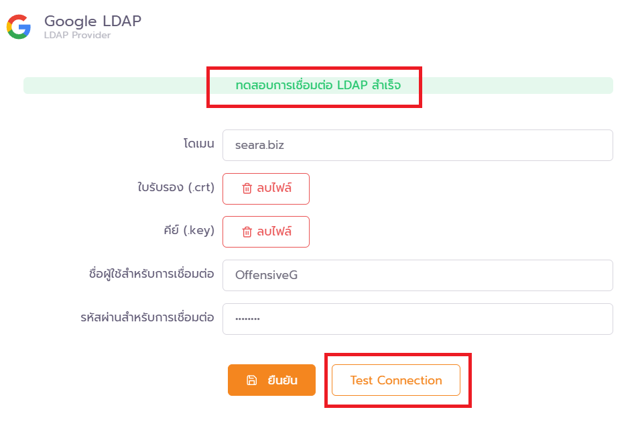Screen dimensions: 636x426
Task: Confirm settings with the ยืนยัน button label
Action: click(x=282, y=380)
